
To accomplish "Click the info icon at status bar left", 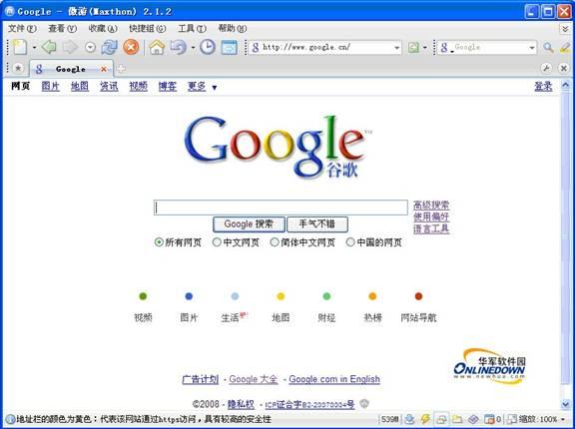I will pos(10,419).
